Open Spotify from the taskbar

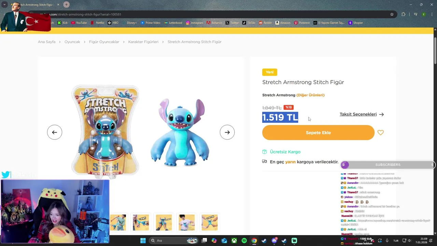tap(244, 241)
